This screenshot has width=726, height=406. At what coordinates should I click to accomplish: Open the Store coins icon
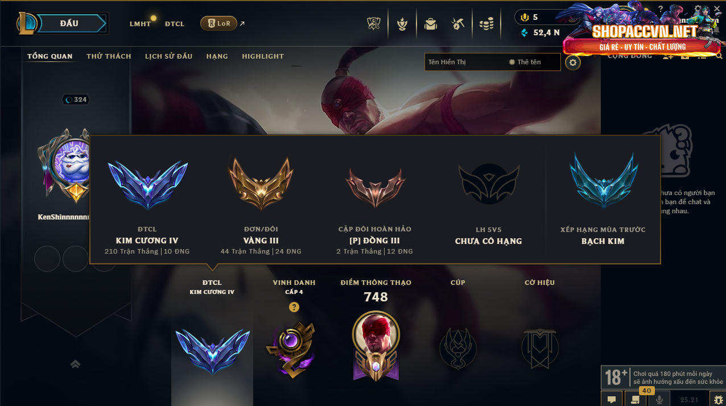486,24
